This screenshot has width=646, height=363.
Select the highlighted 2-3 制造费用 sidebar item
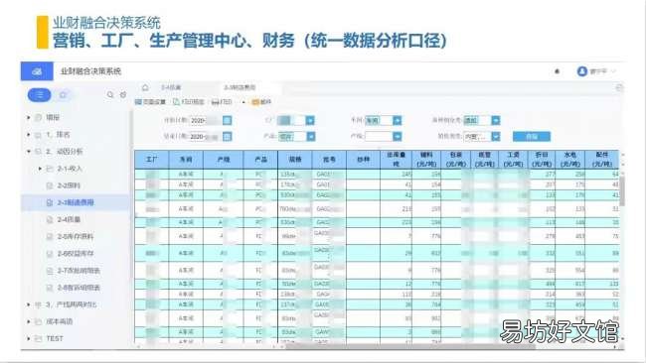pos(75,202)
